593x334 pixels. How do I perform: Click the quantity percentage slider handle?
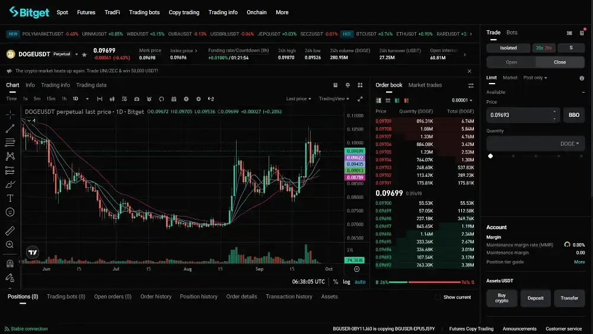(490, 156)
